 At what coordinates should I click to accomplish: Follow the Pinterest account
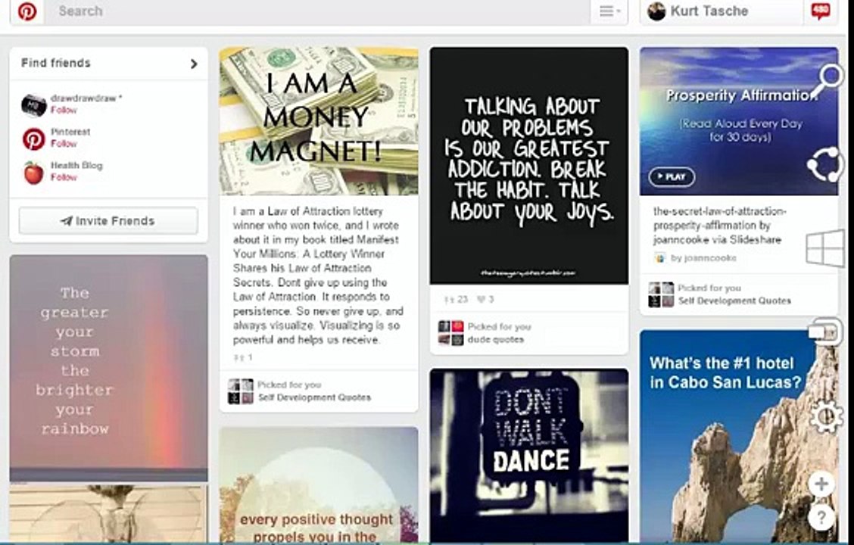pyautogui.click(x=64, y=144)
